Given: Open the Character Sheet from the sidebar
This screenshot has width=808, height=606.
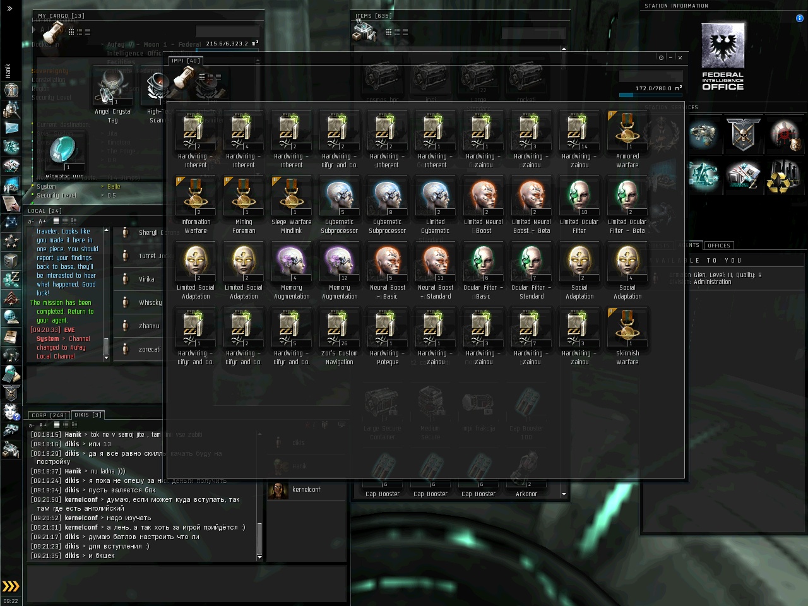Looking at the screenshot, I should [11, 90].
